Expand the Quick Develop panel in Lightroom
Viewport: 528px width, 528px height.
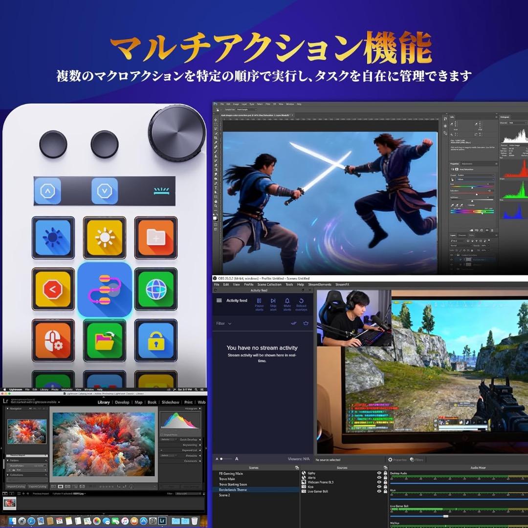coord(199,440)
